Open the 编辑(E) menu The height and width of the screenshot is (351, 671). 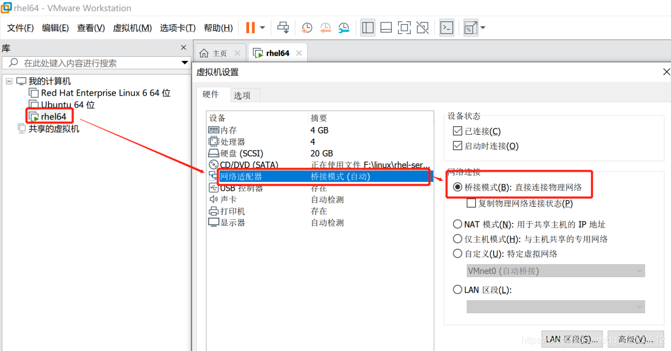point(55,28)
